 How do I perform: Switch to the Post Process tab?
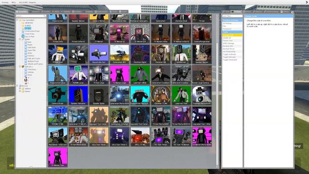(x=101, y=12)
